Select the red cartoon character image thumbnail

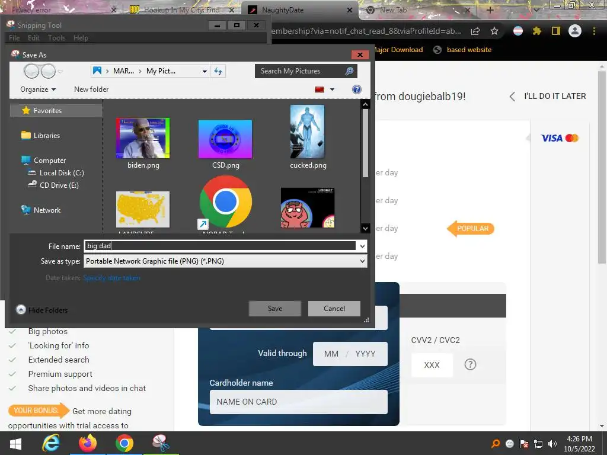[x=308, y=208]
